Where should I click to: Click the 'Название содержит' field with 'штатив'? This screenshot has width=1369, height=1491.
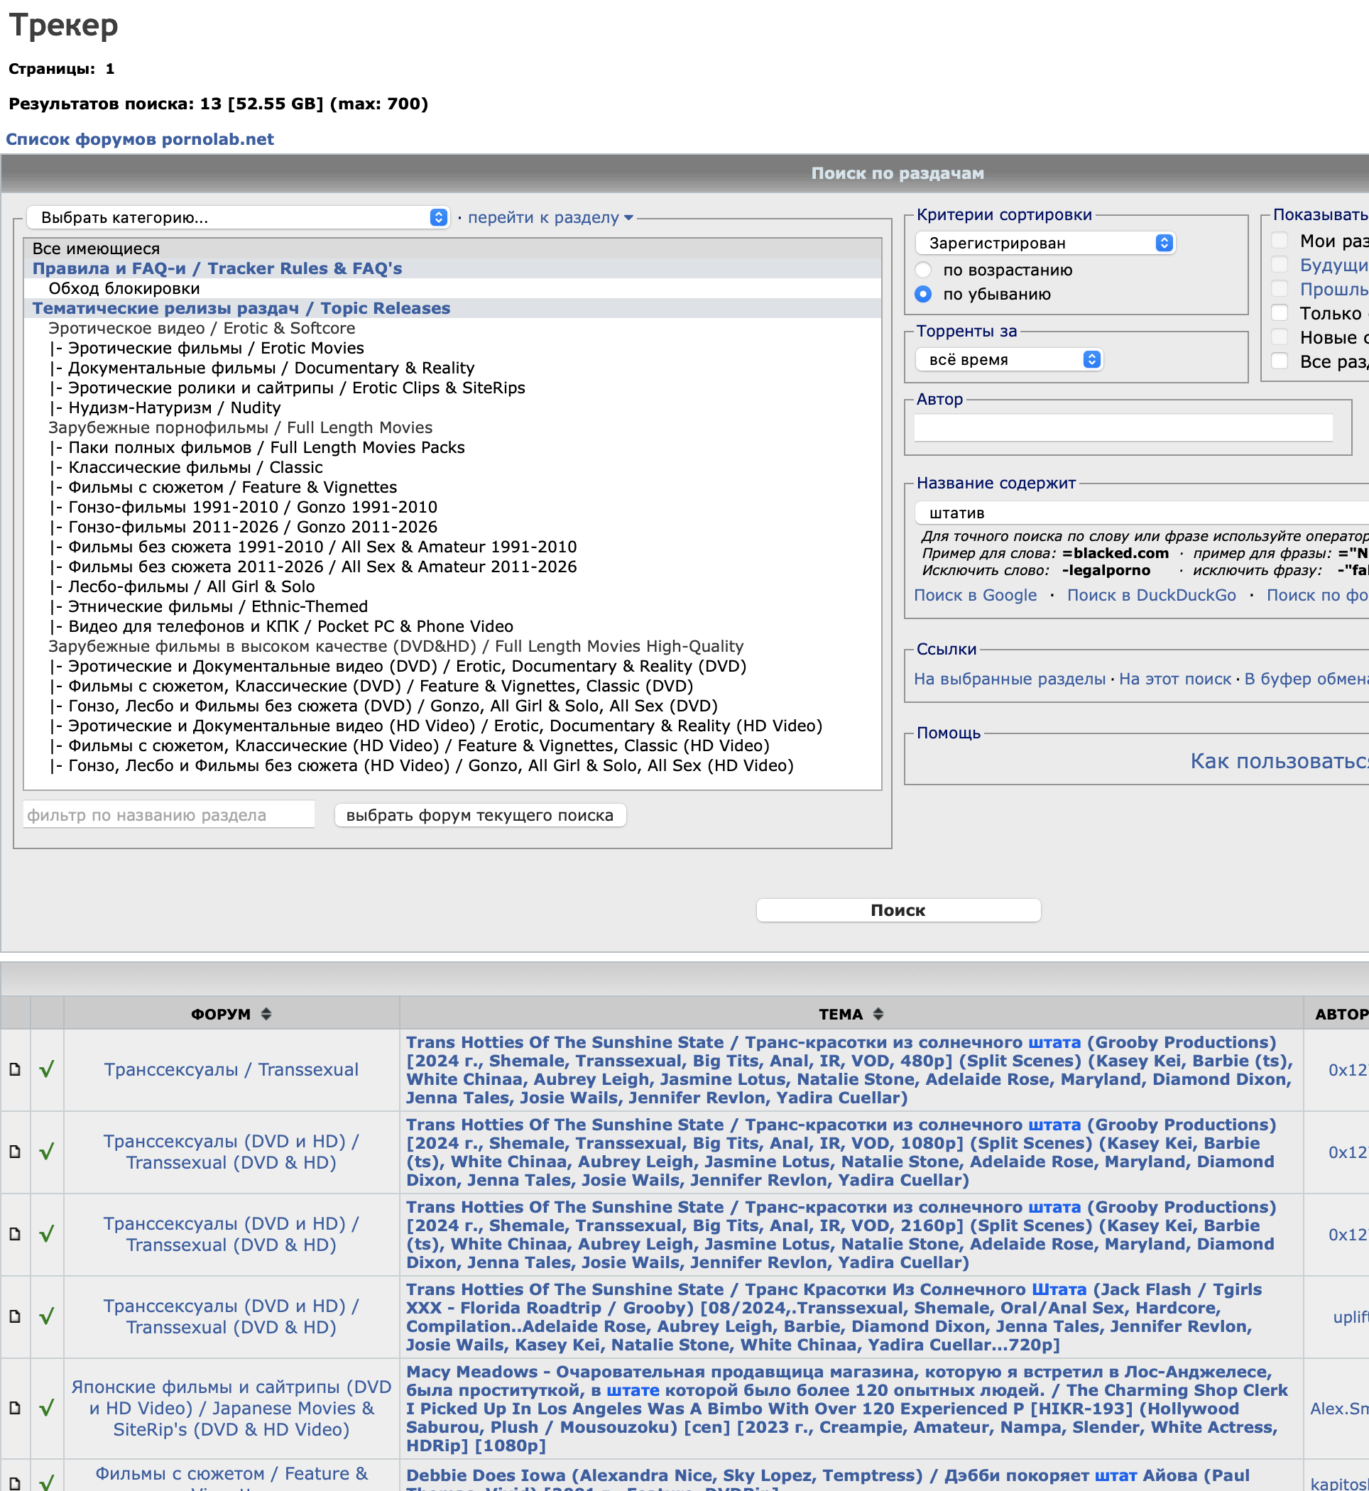1142,513
